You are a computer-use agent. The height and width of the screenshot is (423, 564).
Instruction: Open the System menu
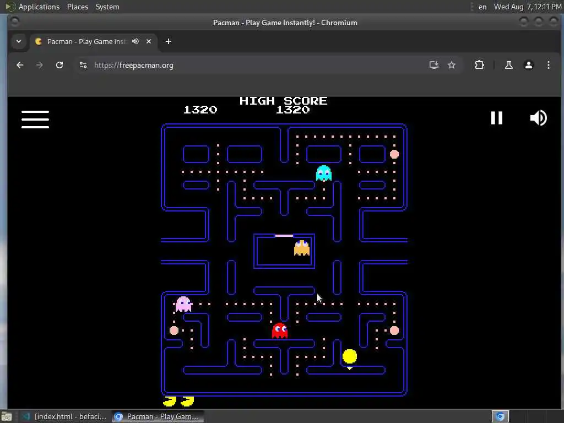pos(107,7)
